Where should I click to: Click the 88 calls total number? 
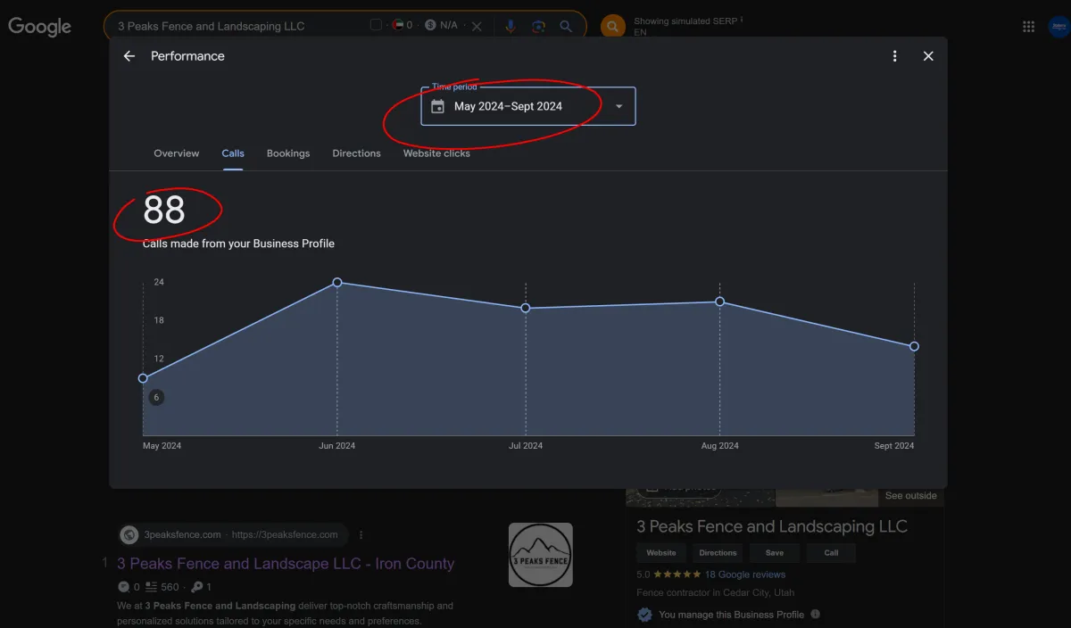[x=164, y=211]
